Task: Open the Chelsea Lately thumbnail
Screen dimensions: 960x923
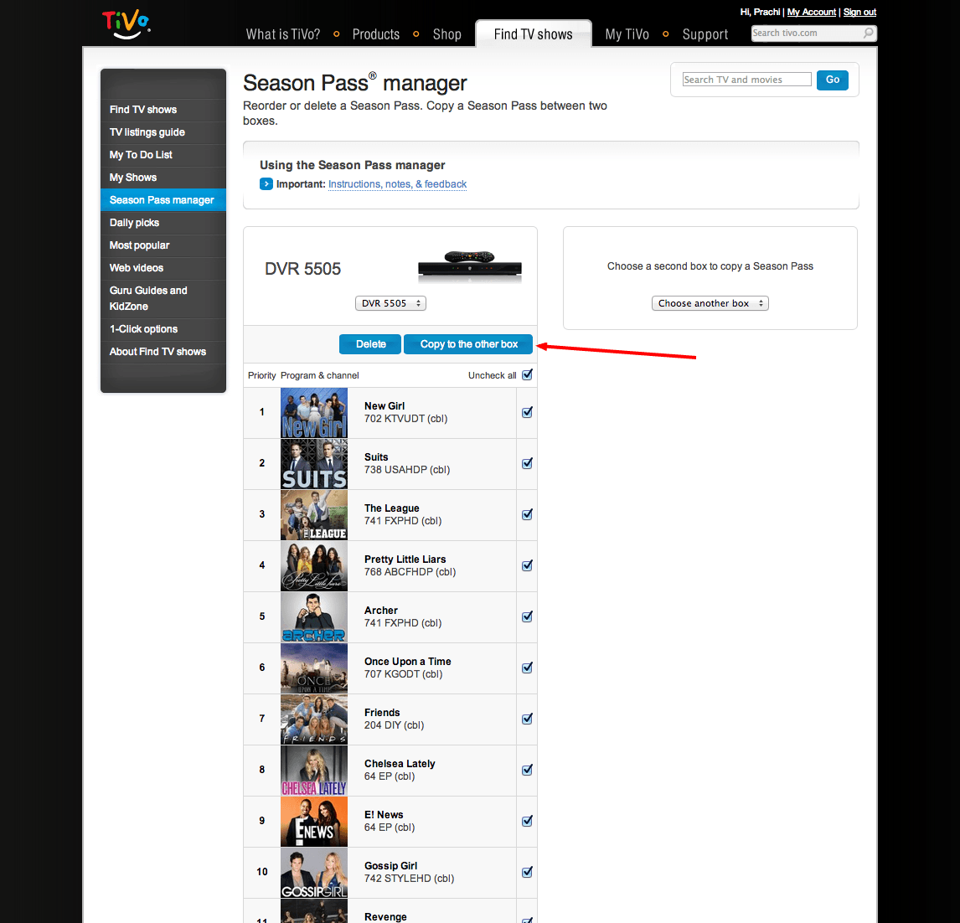Action: (x=314, y=771)
